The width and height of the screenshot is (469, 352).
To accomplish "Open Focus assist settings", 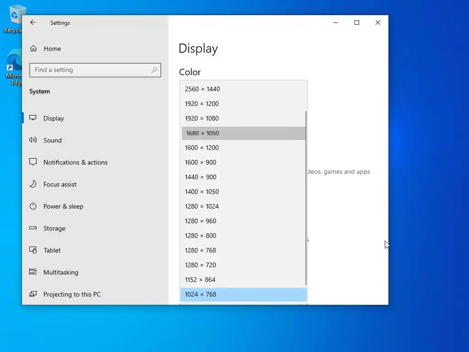I will (x=95, y=184).
